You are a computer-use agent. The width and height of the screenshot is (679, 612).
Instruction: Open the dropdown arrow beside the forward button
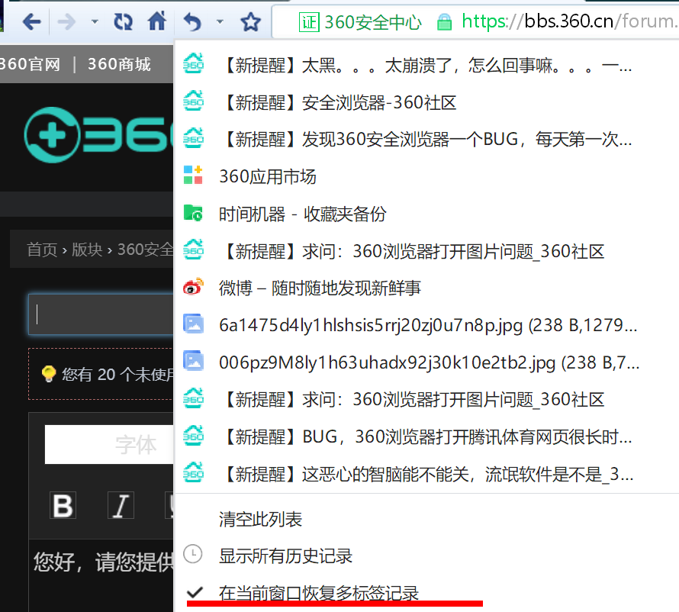tap(95, 21)
